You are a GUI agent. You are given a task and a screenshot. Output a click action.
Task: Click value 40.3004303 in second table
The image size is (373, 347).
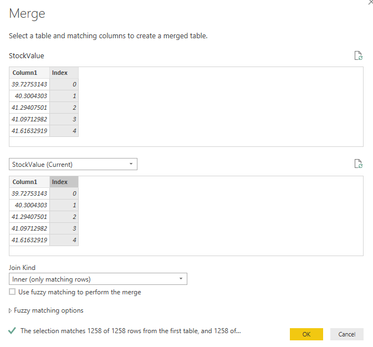(x=29, y=205)
